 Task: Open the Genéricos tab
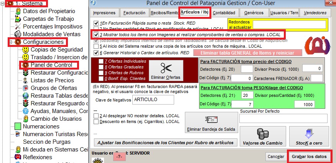pos(254,13)
